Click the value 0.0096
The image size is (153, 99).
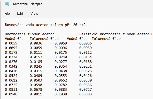click(x=61, y=48)
